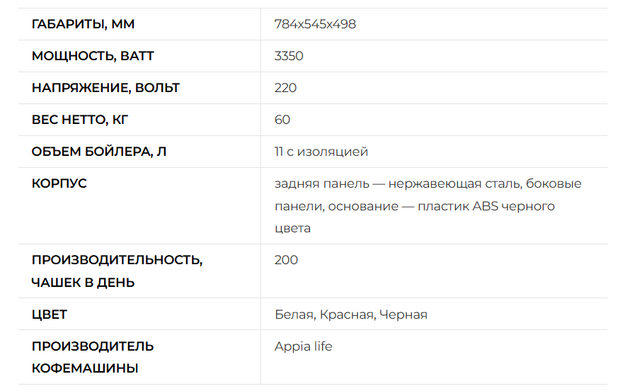Click the ПРОИЗВОДИТЕЛЬНОСТЬ, ЧАШЕК В ДЕНЬ label
The height and width of the screenshot is (391, 625).
point(117,271)
